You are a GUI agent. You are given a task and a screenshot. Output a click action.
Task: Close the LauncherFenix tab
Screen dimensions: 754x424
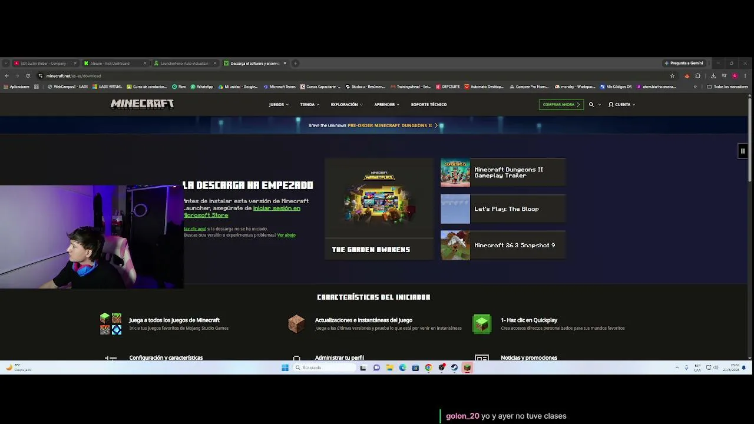[x=215, y=63]
